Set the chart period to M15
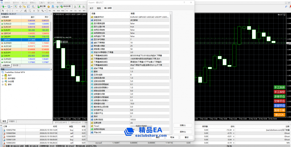 point(59,11)
